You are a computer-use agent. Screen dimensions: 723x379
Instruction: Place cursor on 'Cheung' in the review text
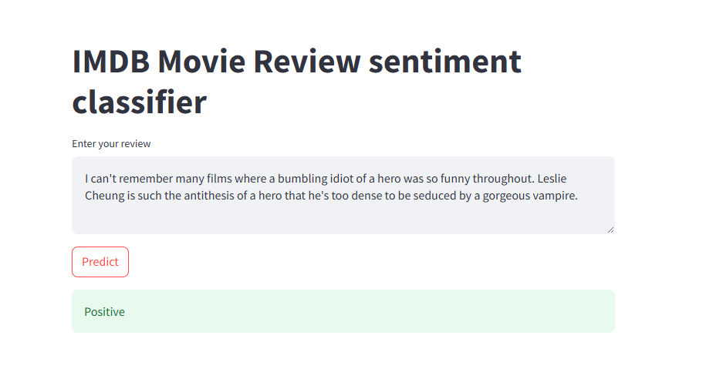click(105, 196)
